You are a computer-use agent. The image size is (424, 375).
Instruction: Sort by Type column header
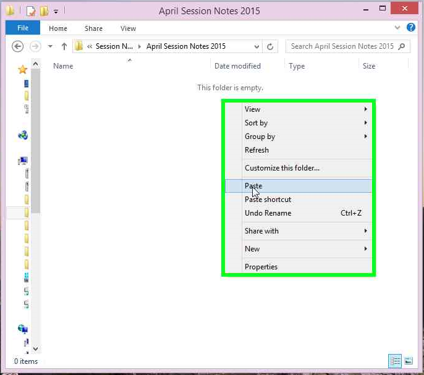pos(322,65)
